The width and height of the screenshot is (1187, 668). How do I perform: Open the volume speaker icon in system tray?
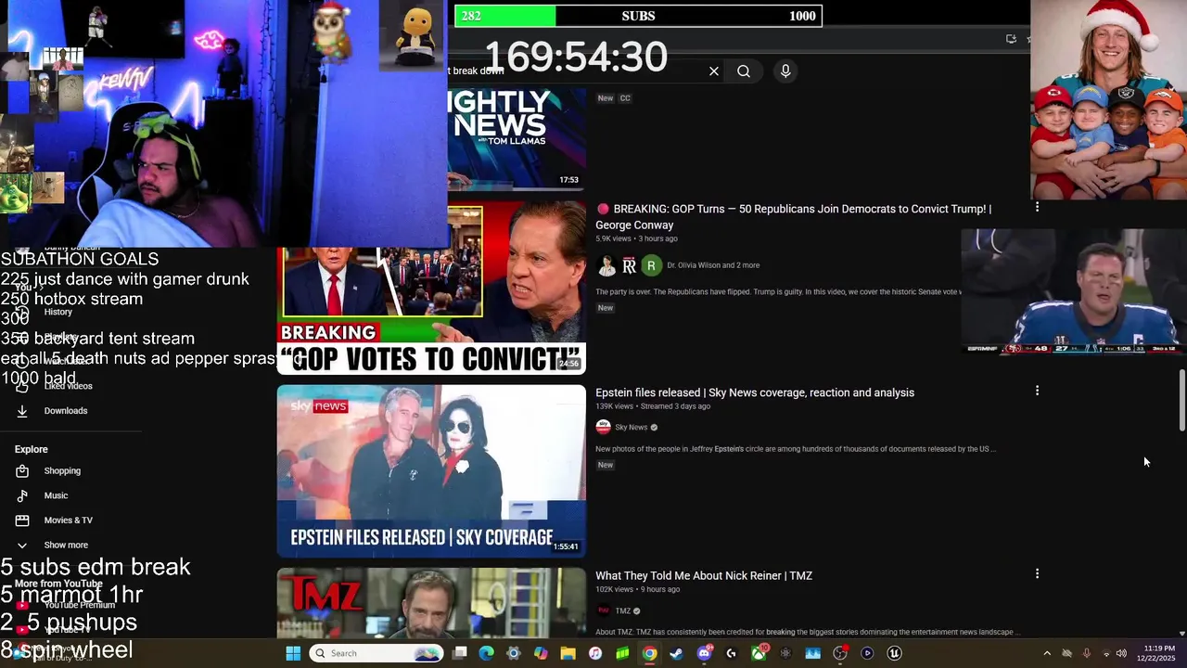click(x=1121, y=653)
